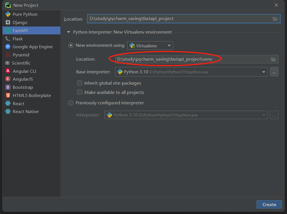This screenshot has height=214, width=287.
Task: Select Previously configured interpreter radio button
Action: [71, 103]
